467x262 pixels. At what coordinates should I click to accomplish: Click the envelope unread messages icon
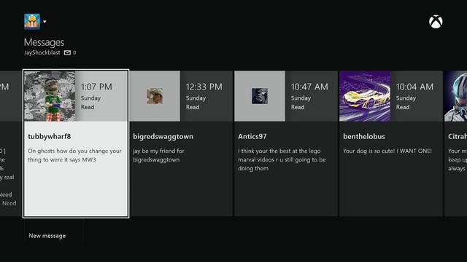click(x=67, y=52)
